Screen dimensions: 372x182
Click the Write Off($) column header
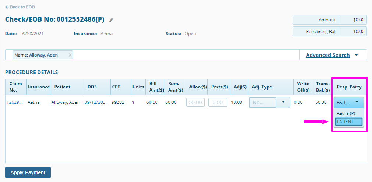coord(304,87)
